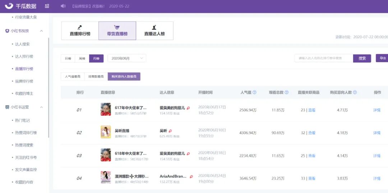The width and height of the screenshot is (388, 193).
Task: Focus the 达人名称 search input field
Action: pos(324,58)
